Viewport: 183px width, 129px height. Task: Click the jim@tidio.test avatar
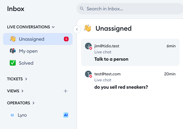click(x=88, y=46)
